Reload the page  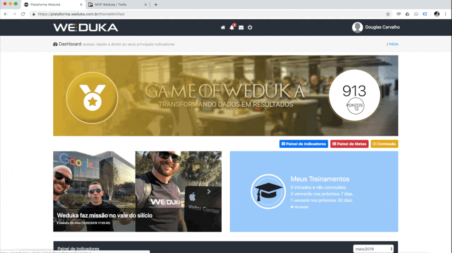23,14
